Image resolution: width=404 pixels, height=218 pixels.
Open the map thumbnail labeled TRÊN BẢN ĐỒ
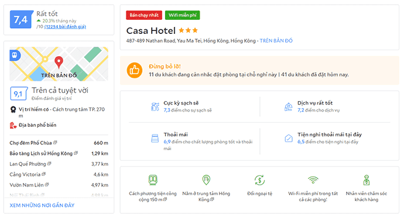(x=59, y=64)
